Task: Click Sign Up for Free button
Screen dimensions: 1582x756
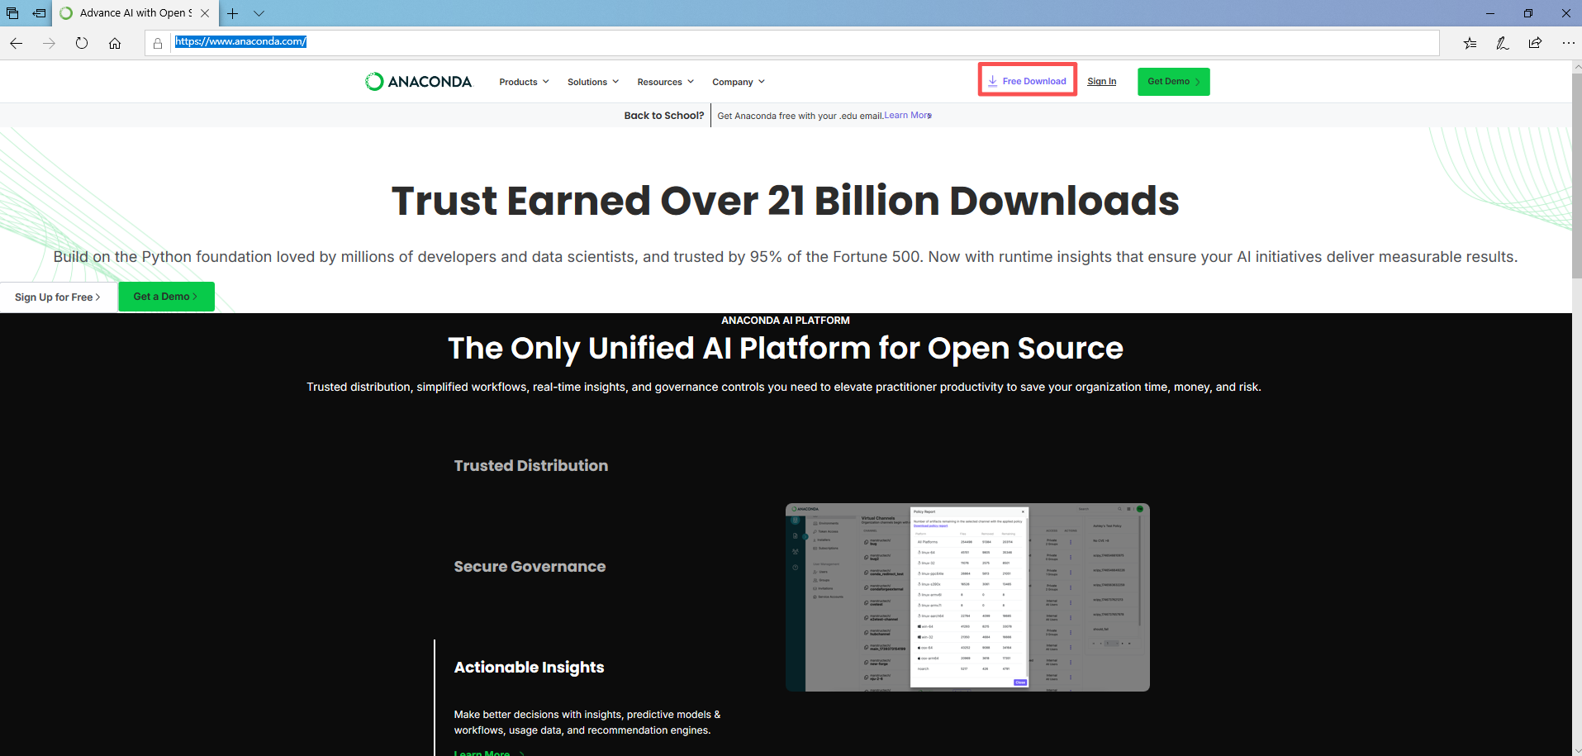Action: [58, 297]
